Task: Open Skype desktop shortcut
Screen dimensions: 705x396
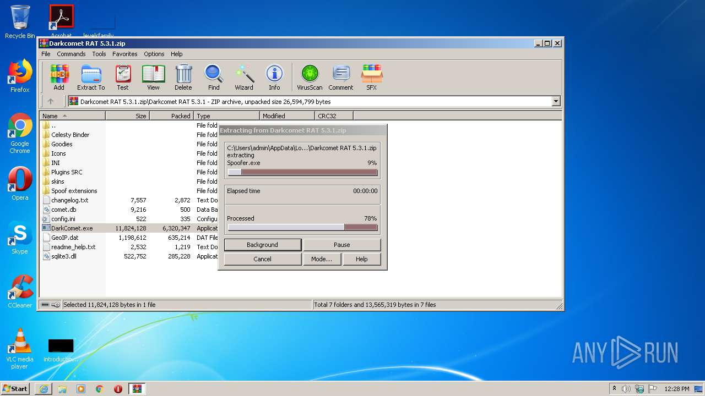Action: [x=20, y=238]
